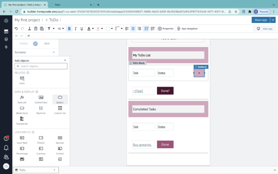The width and height of the screenshot is (278, 174).
Task: Click the Copy clipboard icon
Action: coord(36,29)
